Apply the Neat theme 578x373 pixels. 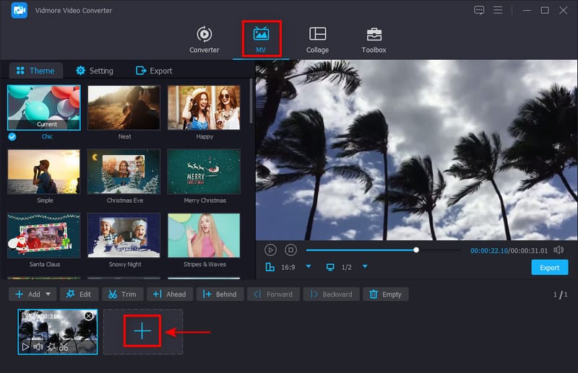[x=124, y=107]
